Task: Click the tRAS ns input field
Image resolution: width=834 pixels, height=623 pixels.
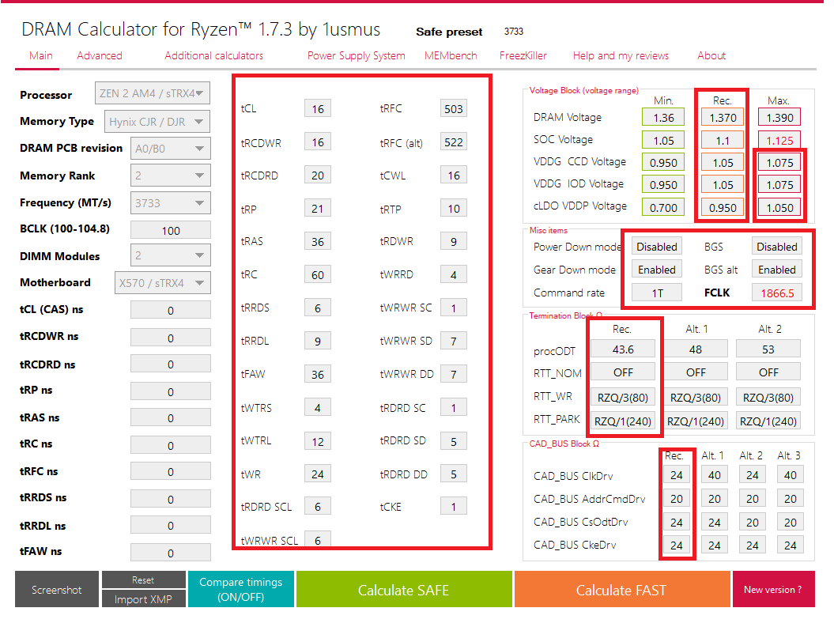Action: tap(170, 417)
